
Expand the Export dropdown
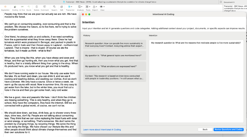click(x=95, y=7)
